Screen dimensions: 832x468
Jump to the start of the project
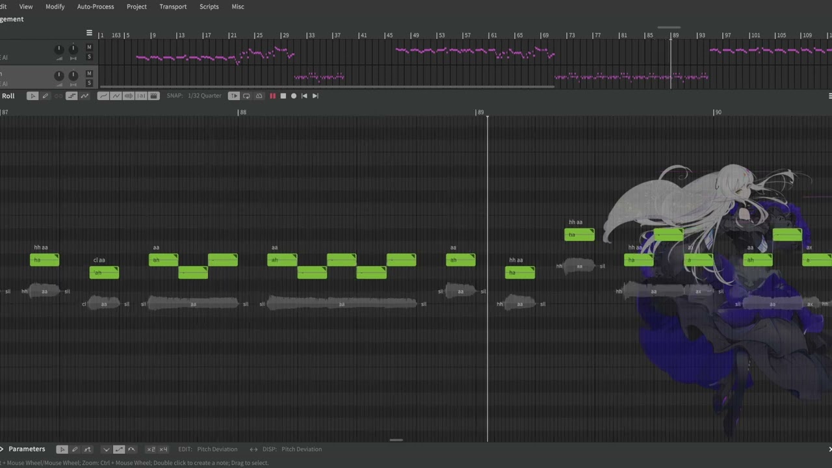[304, 96]
